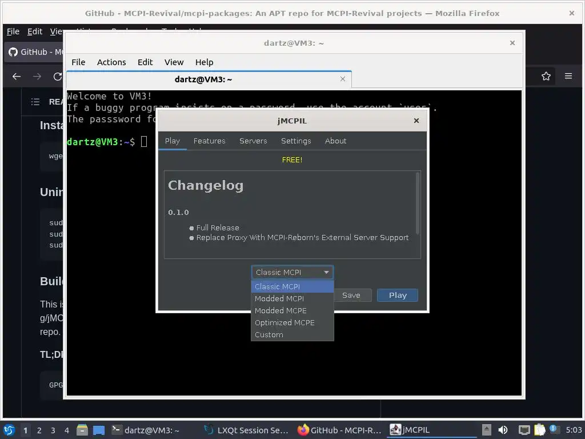The height and width of the screenshot is (439, 585).
Task: Open the Features tab in jMCPIL
Action: click(x=209, y=141)
